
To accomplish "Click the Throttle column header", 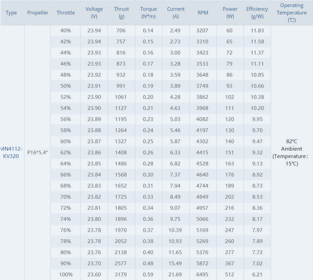I will pos(66,12).
